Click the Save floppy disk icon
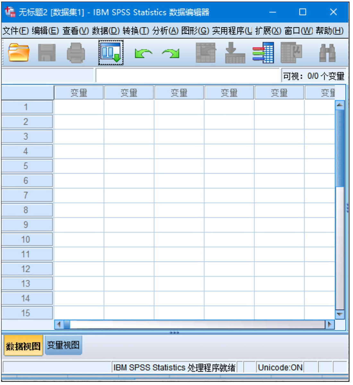 (47, 53)
